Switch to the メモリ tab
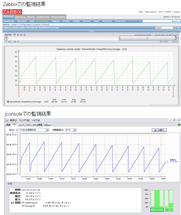Screen dimensions: 181x215 [14, 125]
